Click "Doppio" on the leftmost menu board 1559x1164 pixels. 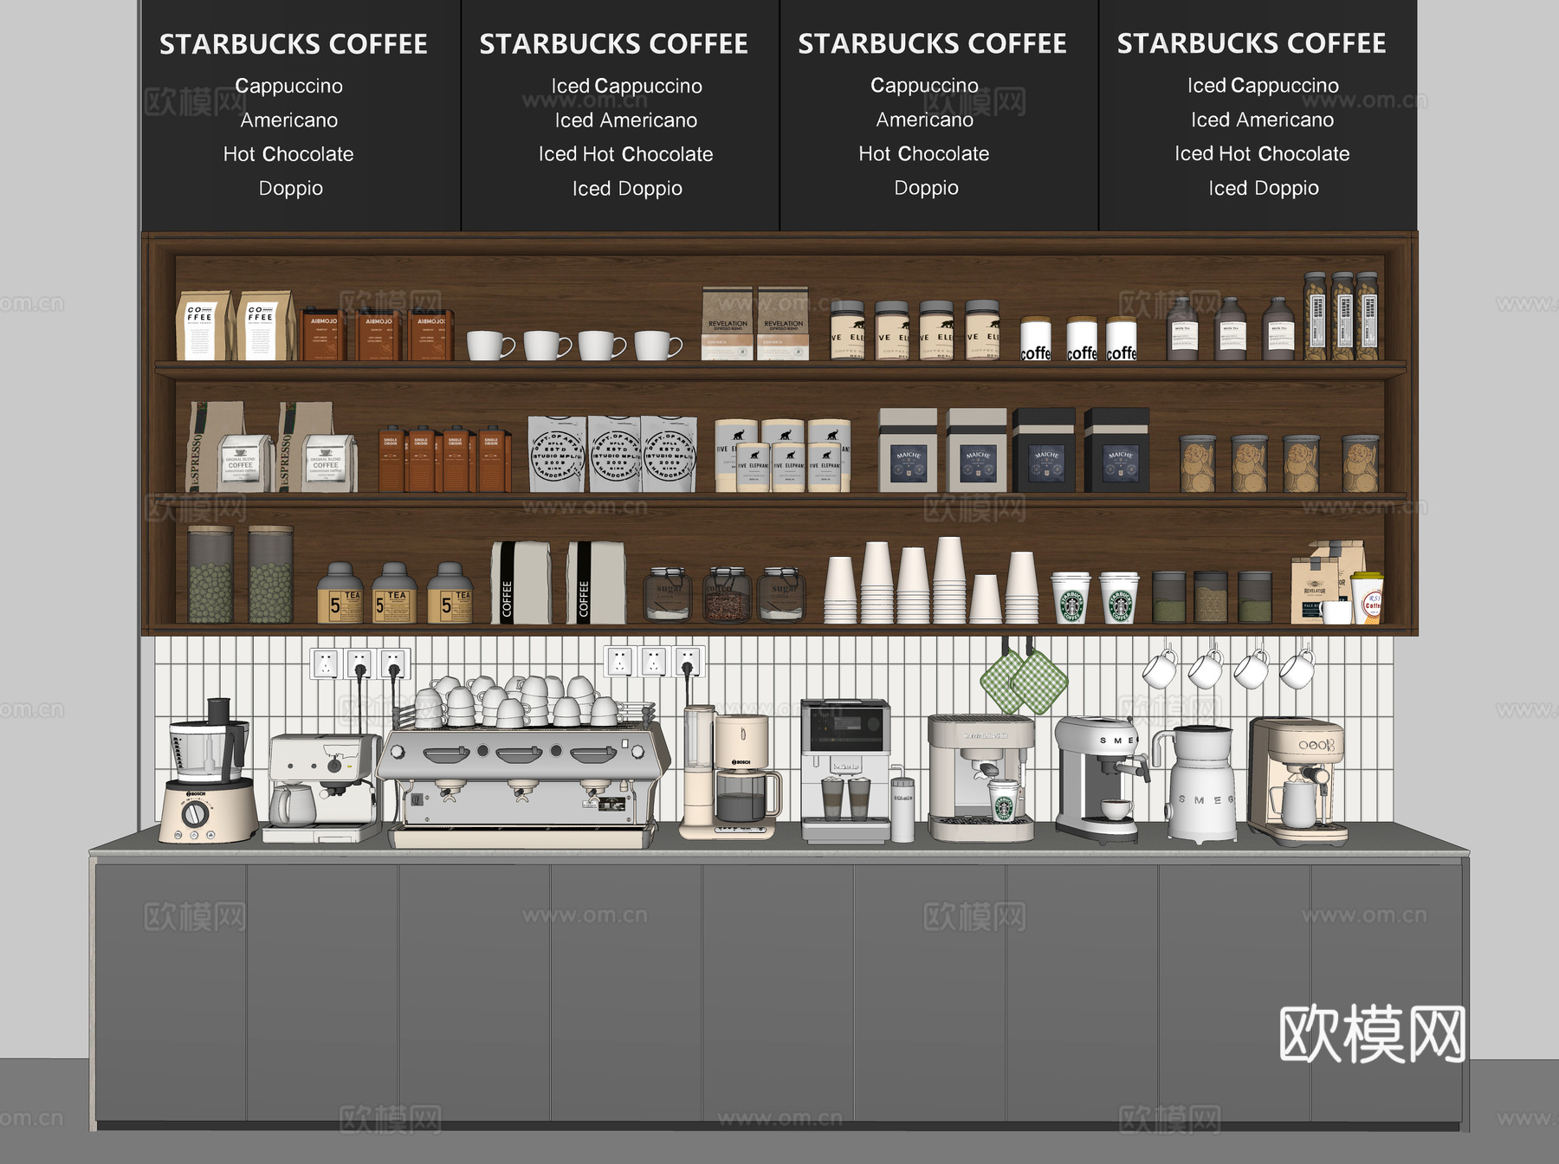tap(291, 188)
